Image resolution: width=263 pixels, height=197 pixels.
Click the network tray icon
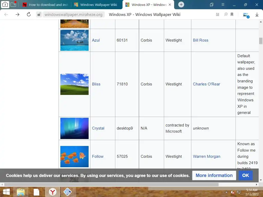[239, 192]
